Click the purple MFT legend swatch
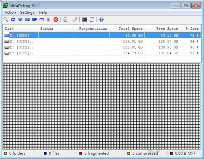The height and width of the screenshot is (159, 204). (171, 154)
